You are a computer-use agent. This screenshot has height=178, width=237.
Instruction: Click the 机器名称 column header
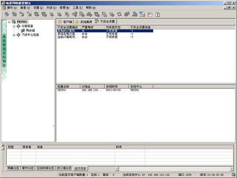click(x=68, y=86)
